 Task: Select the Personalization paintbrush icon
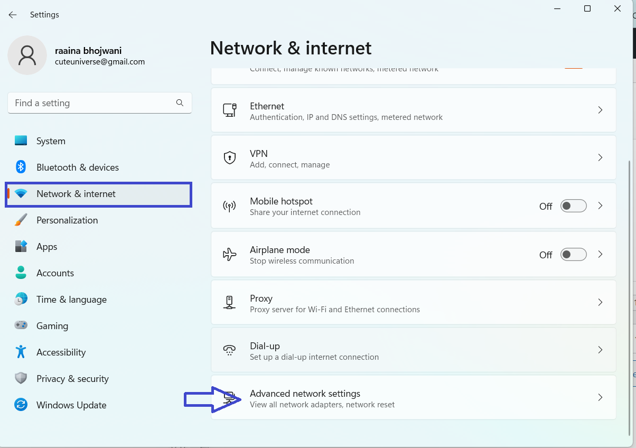tap(21, 220)
